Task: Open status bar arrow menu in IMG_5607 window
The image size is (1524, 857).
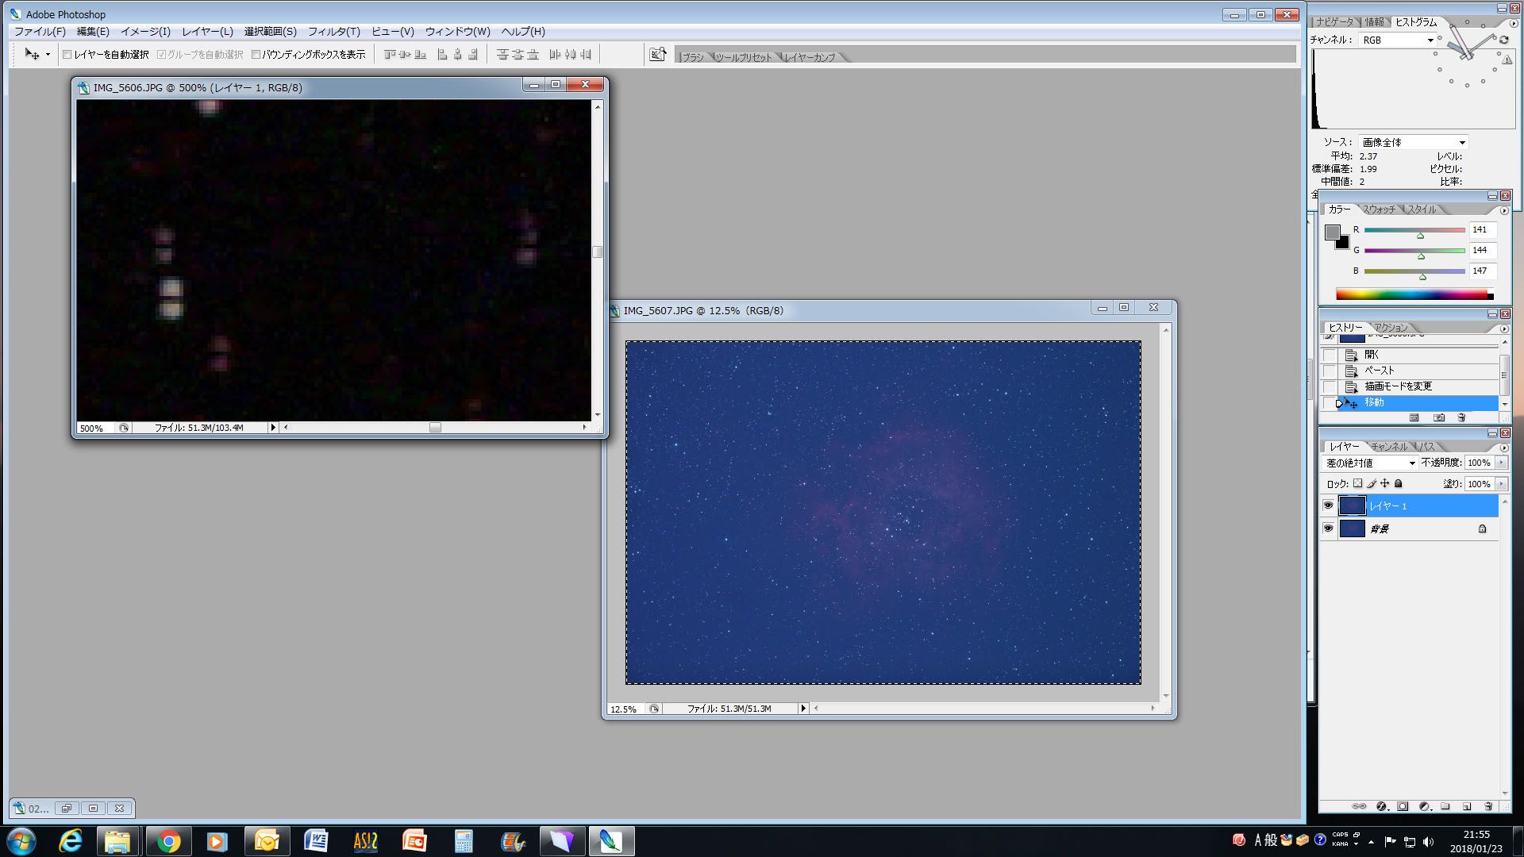Action: click(x=803, y=709)
